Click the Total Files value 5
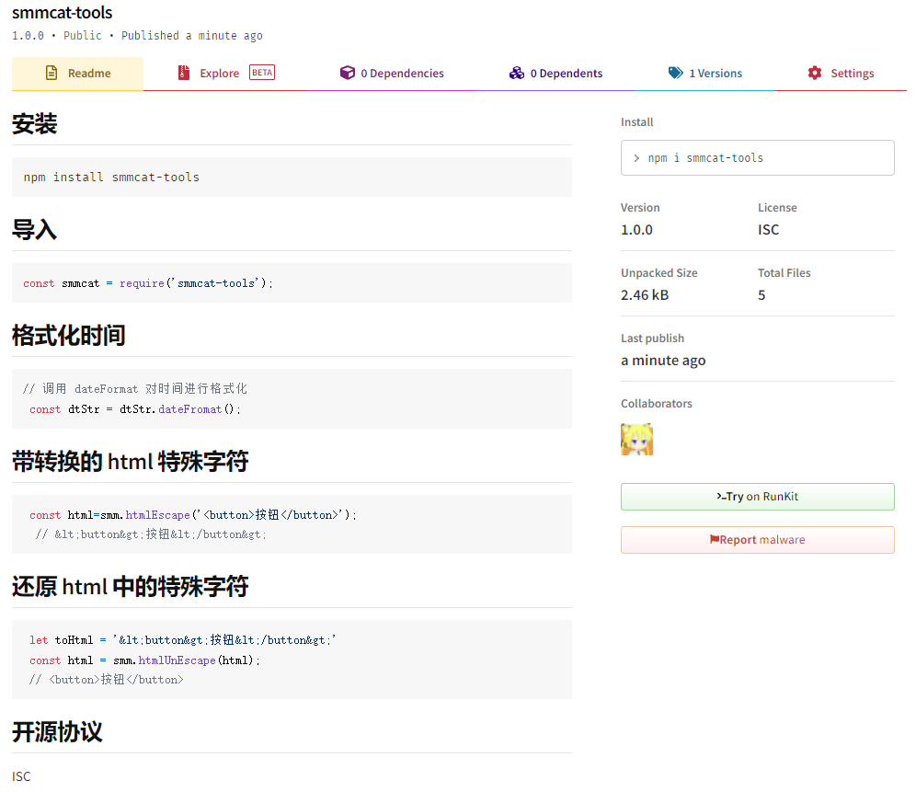The image size is (916, 792). 761,295
